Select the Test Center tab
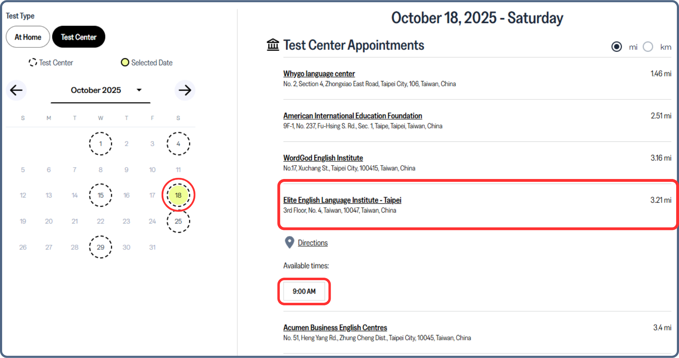The image size is (679, 358). pos(79,37)
